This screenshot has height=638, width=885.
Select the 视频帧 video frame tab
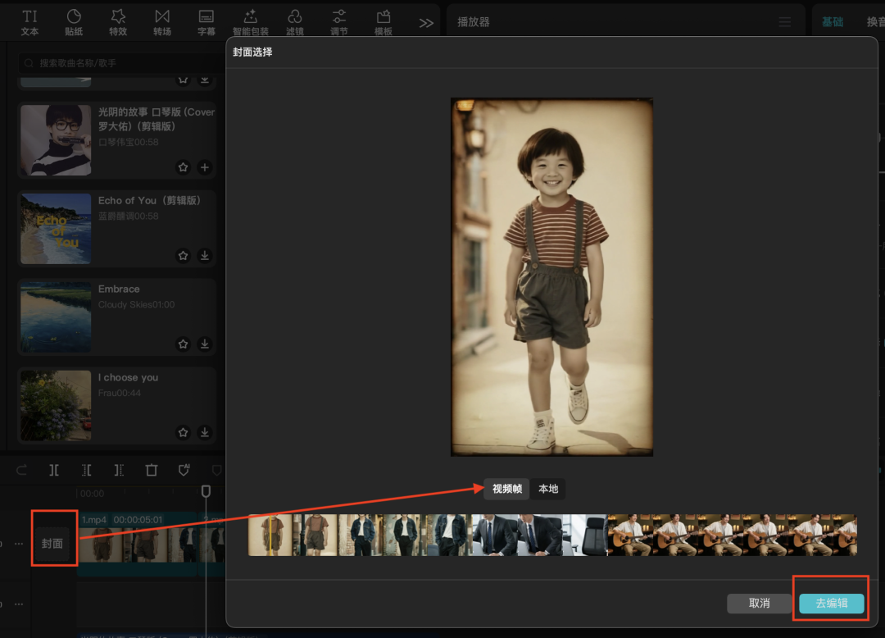pos(506,489)
